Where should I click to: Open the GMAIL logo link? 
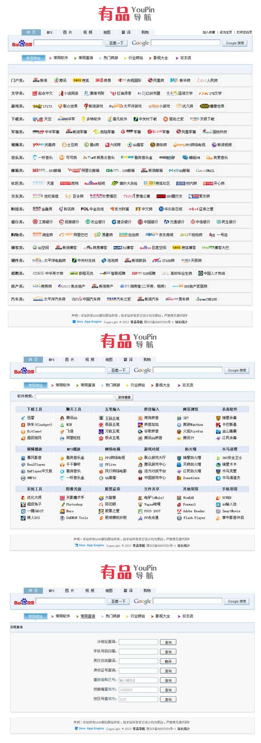pos(200,171)
